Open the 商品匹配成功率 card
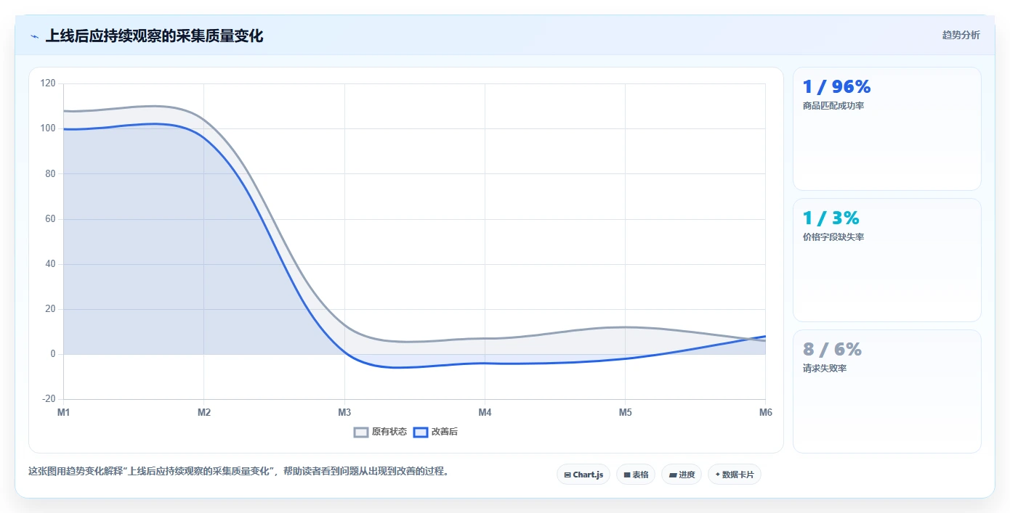The width and height of the screenshot is (1010, 513). click(887, 128)
